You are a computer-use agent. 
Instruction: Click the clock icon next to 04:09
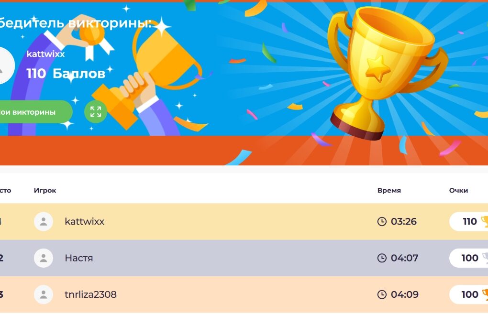(382, 294)
